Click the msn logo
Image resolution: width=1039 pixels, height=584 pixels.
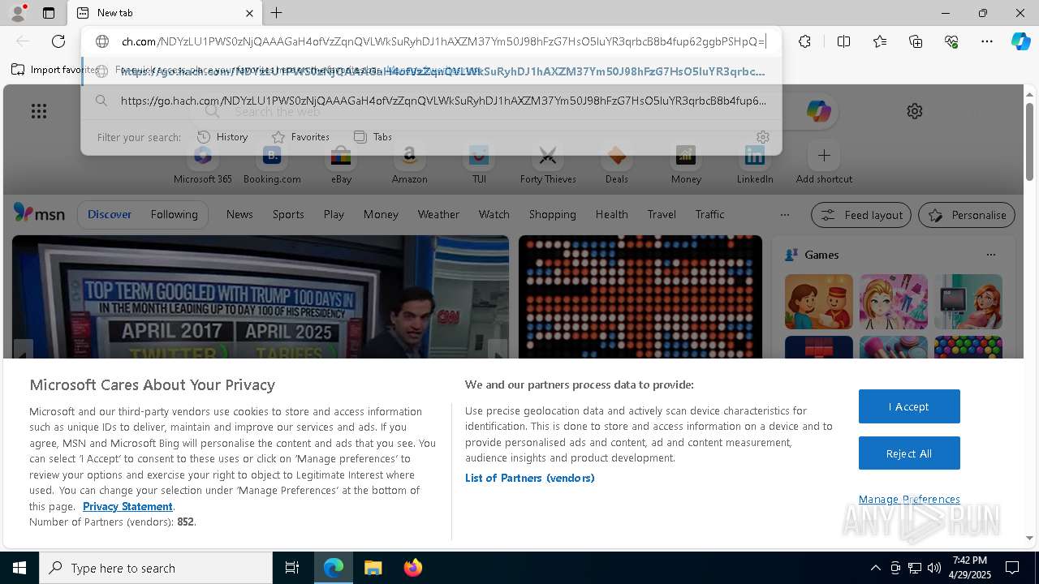point(39,213)
